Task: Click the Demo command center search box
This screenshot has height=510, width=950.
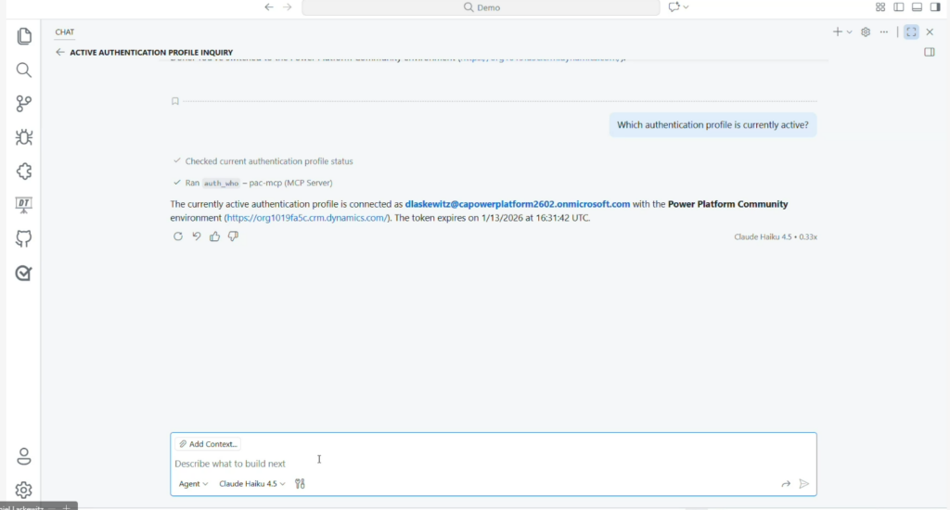Action: (x=481, y=7)
